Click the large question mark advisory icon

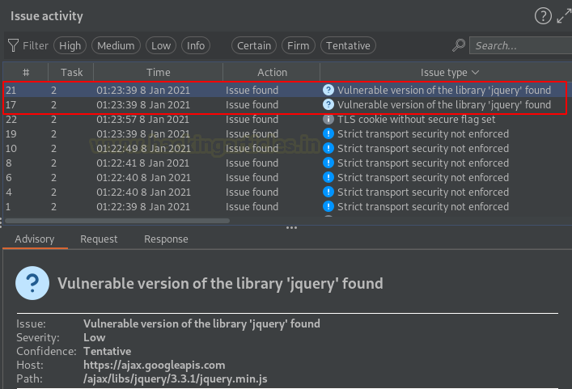point(32,283)
